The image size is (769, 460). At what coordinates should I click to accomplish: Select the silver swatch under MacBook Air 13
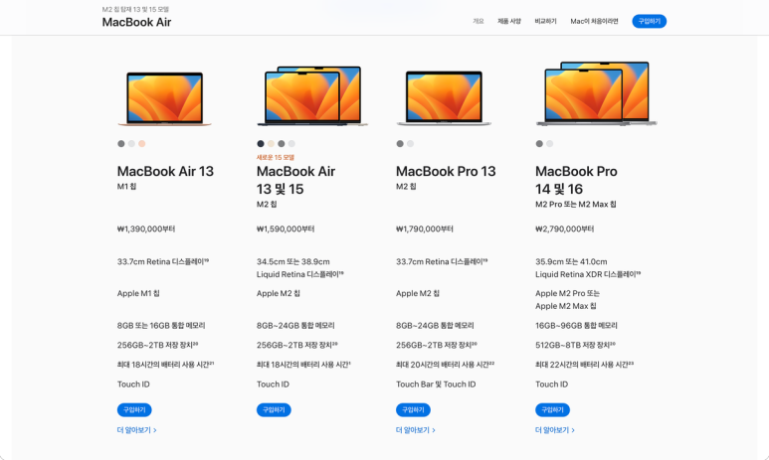tap(131, 143)
